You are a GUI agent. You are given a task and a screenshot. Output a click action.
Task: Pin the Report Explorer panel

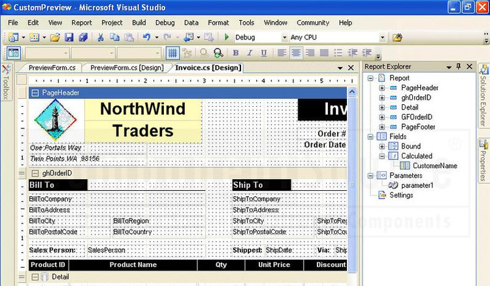459,66
